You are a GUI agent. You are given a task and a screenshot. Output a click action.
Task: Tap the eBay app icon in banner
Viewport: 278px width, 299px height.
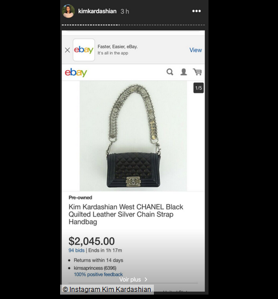tap(84, 50)
